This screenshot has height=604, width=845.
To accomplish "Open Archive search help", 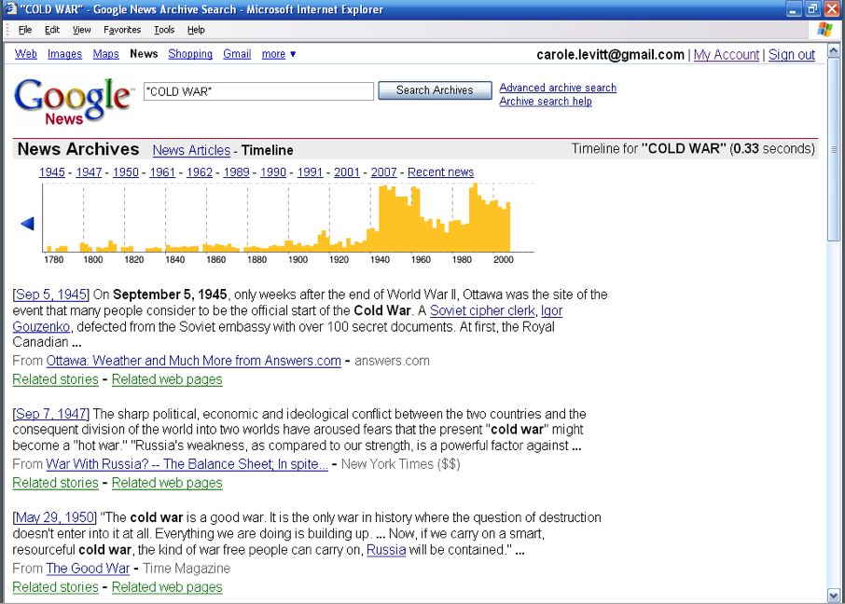I will coord(546,102).
